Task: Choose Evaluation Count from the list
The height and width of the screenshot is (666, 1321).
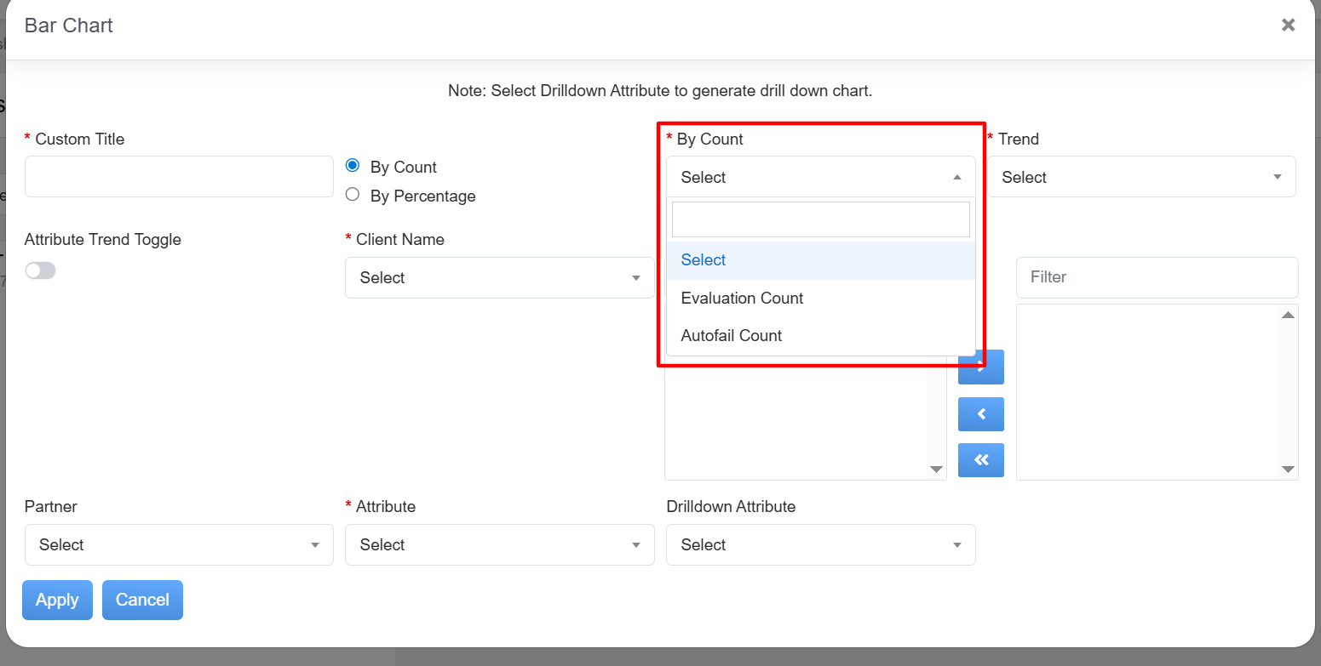Action: coord(742,299)
